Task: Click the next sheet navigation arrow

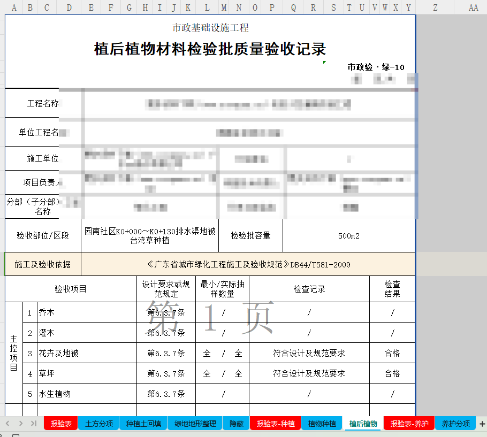Action: point(20,424)
